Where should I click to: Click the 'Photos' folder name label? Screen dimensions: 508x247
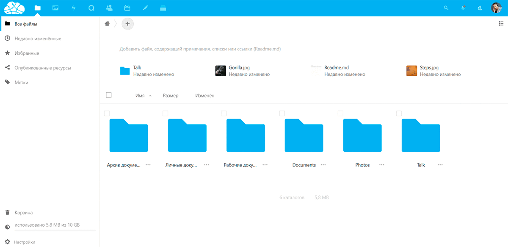pos(362,165)
